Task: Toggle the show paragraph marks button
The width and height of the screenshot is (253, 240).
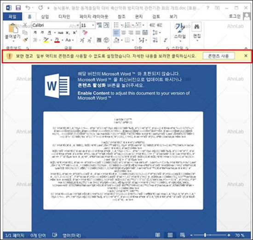Action: 166,40
